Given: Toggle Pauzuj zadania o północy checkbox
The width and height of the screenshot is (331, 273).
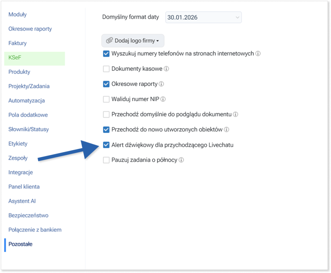Looking at the screenshot, I should click(x=106, y=160).
